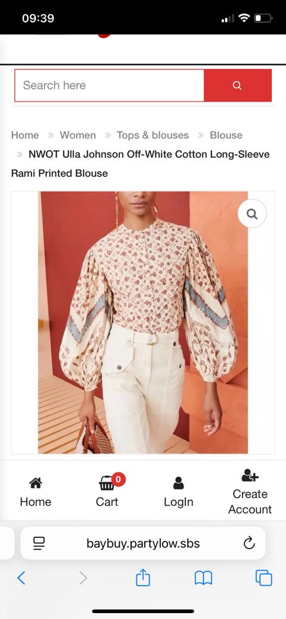Tap the Create Account user-plus icon
Viewport: 286px width, 619px height.
(x=250, y=475)
